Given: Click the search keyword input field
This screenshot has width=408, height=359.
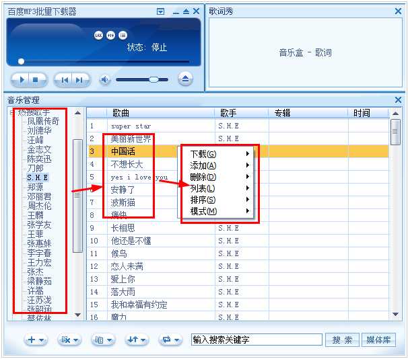Looking at the screenshot, I should click(257, 340).
